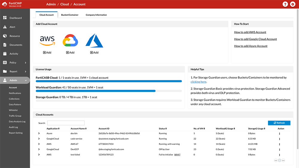Open action menu for AWS 67 row
299x168 pixels.
point(279,144)
